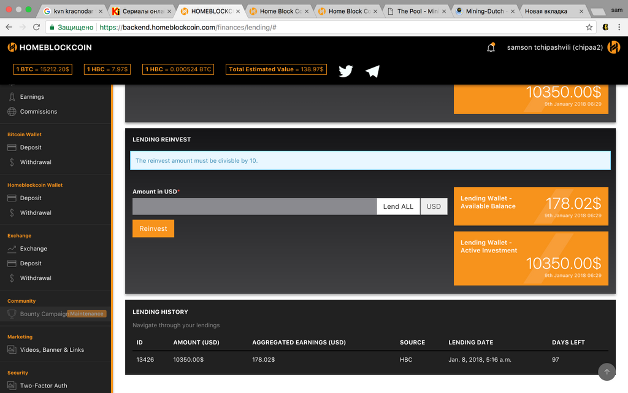Click the user avatar icon beside chipaa2
The height and width of the screenshot is (393, 628).
point(613,47)
